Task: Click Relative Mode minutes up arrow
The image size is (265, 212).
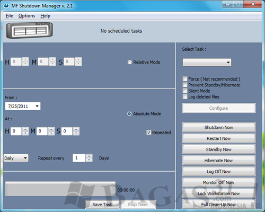Action: (52, 59)
